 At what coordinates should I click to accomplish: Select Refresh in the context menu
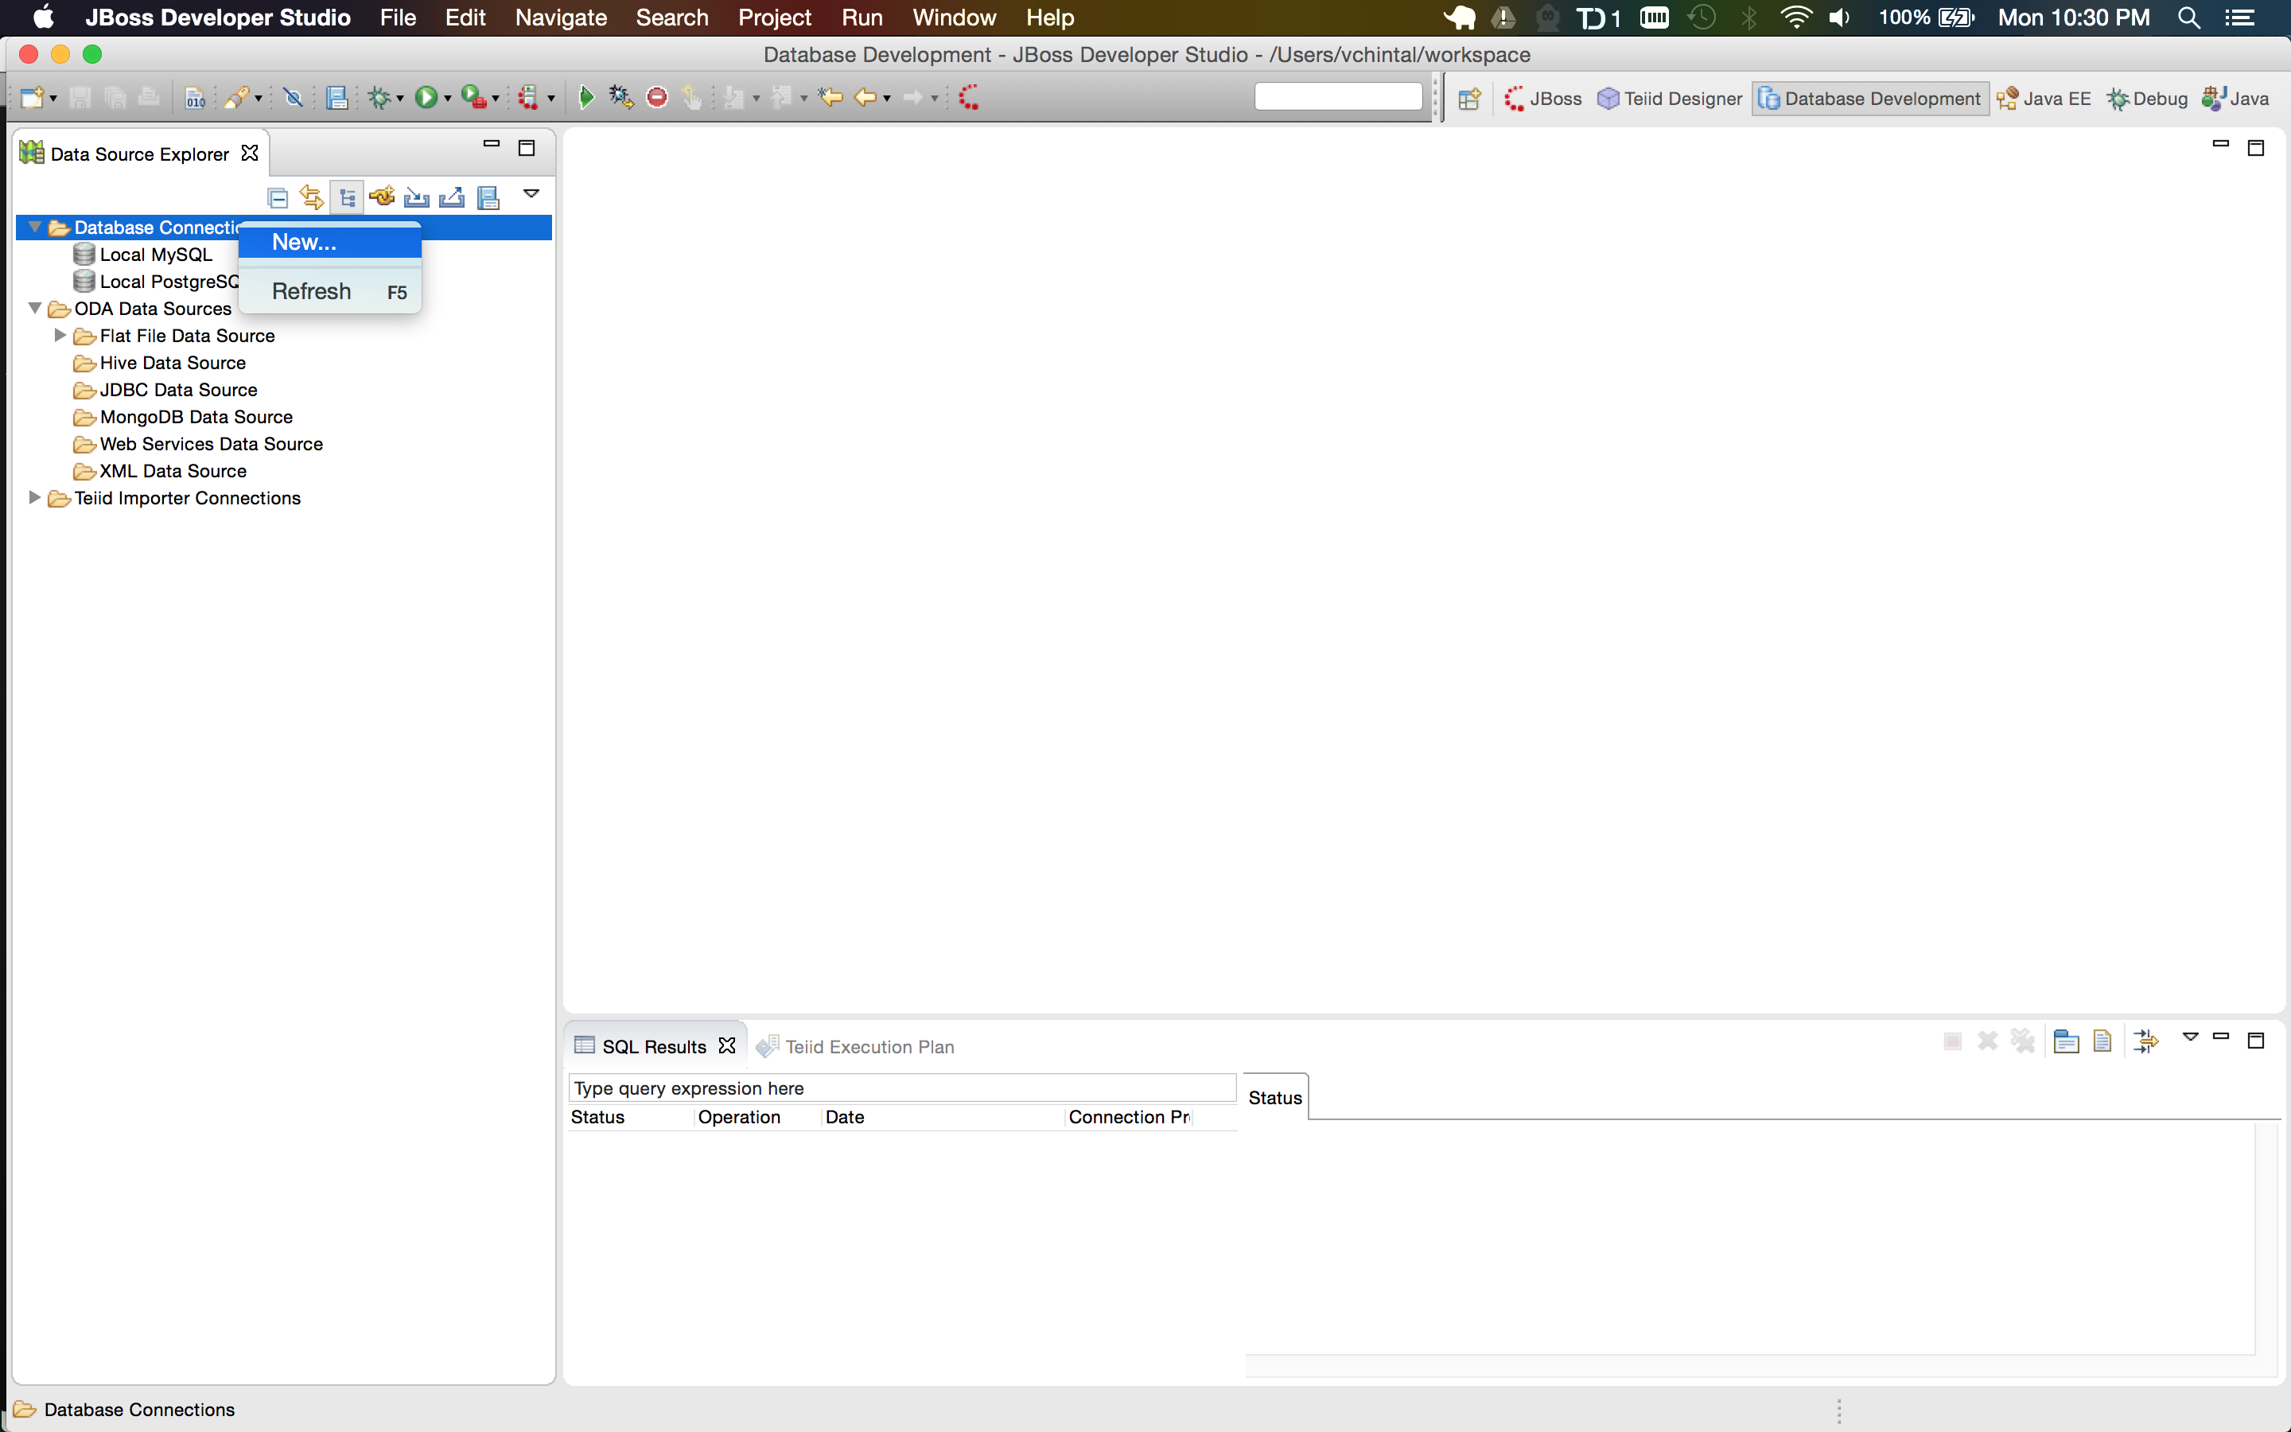pos(312,292)
